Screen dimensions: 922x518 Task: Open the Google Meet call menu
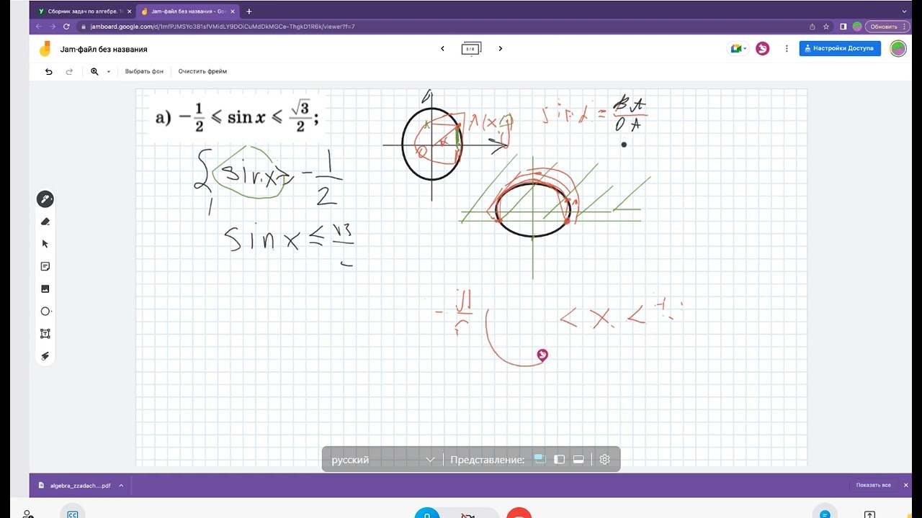pyautogui.click(x=739, y=48)
